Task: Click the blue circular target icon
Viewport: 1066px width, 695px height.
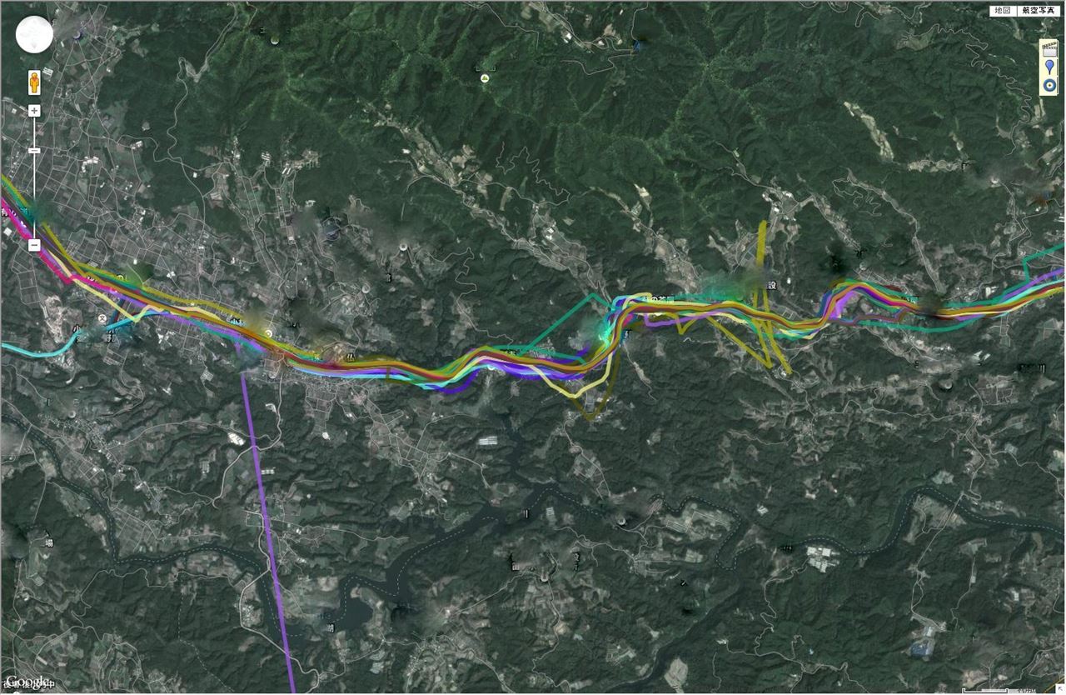Action: [1049, 87]
